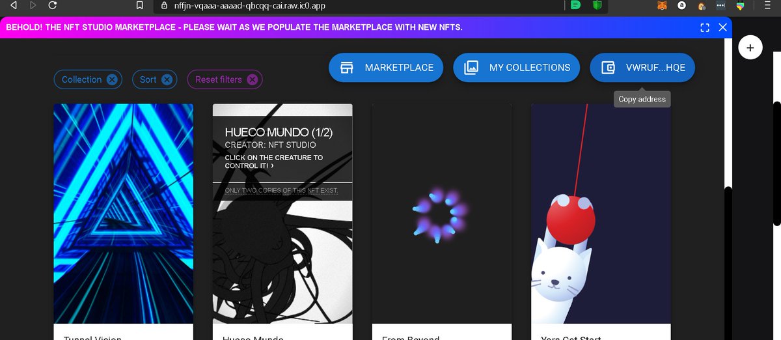Click the padlock site-security icon
This screenshot has width=781, height=340.
pos(164,5)
